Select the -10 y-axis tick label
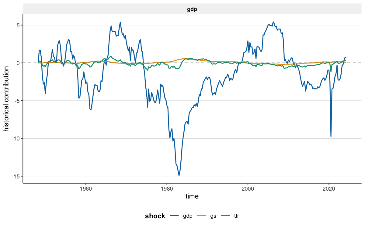 tap(15, 138)
